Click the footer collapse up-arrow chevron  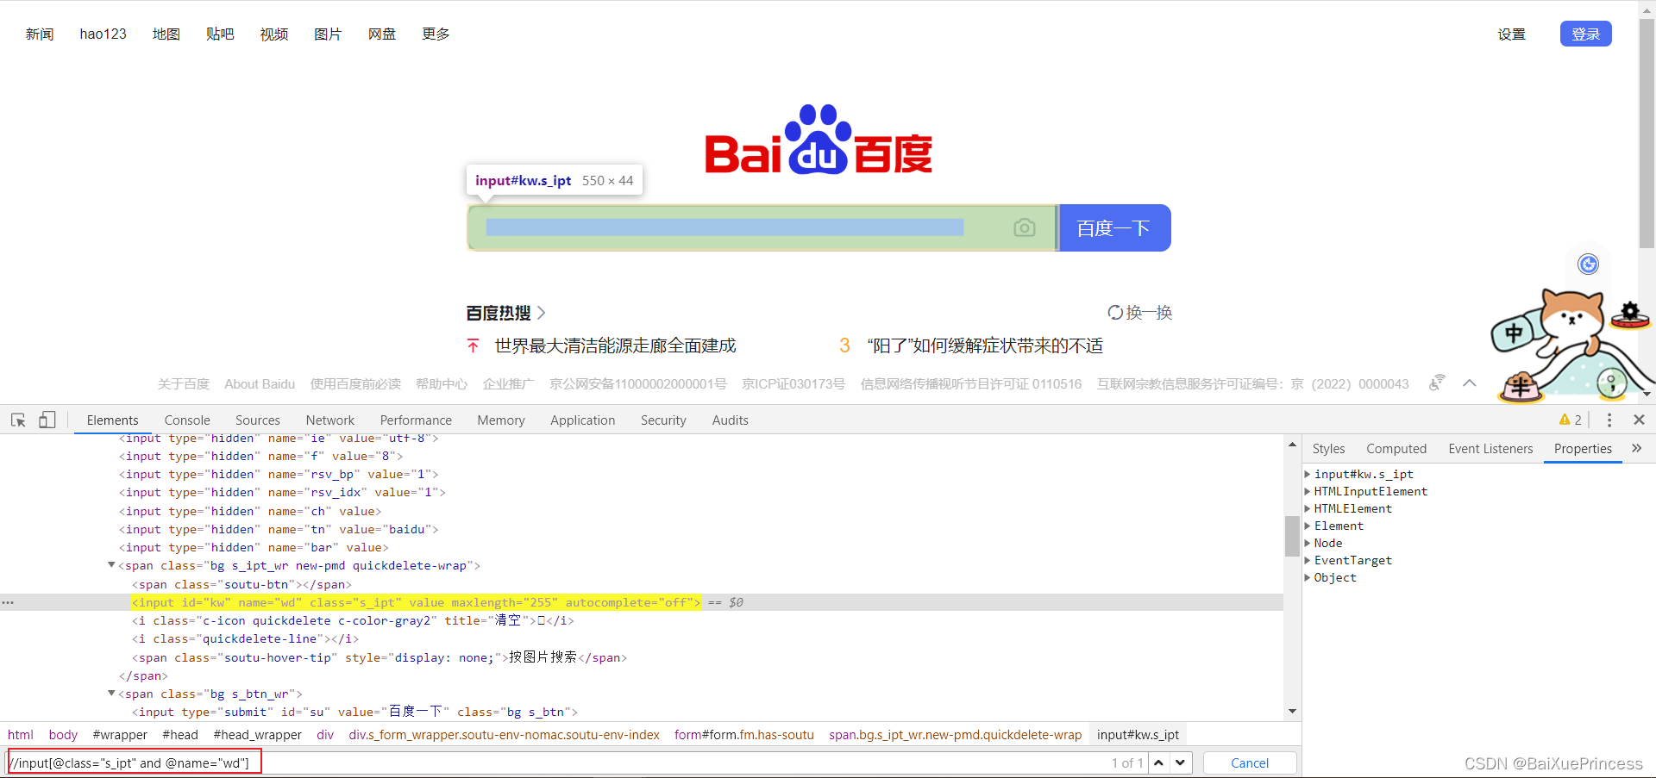coord(1470,383)
